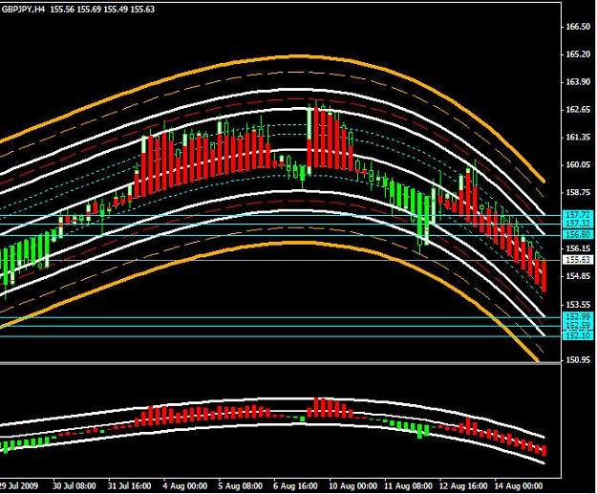
Task: Click the 31 Jul 16:00 time label
Action: pos(130,486)
